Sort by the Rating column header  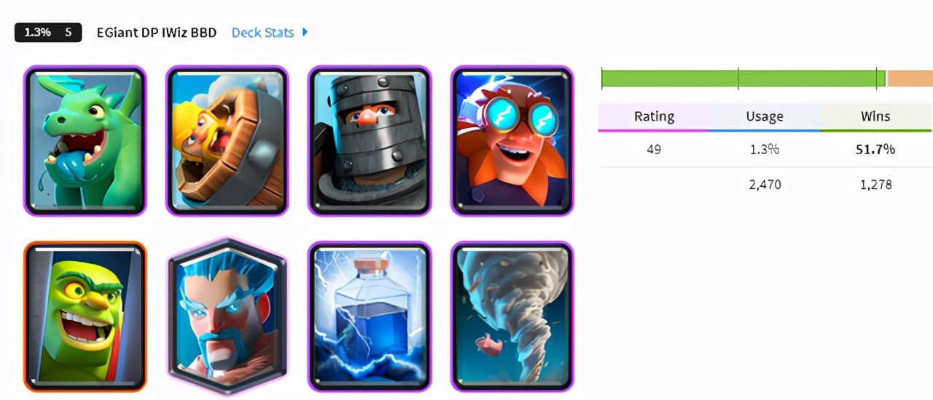[654, 116]
